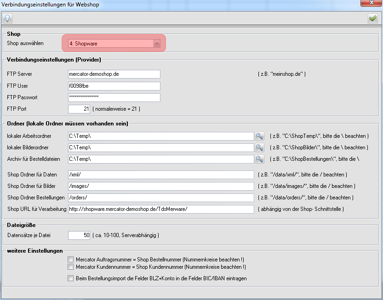Click the 'normalerweise = 21' hint text
The image size is (383, 300).
coord(116,109)
